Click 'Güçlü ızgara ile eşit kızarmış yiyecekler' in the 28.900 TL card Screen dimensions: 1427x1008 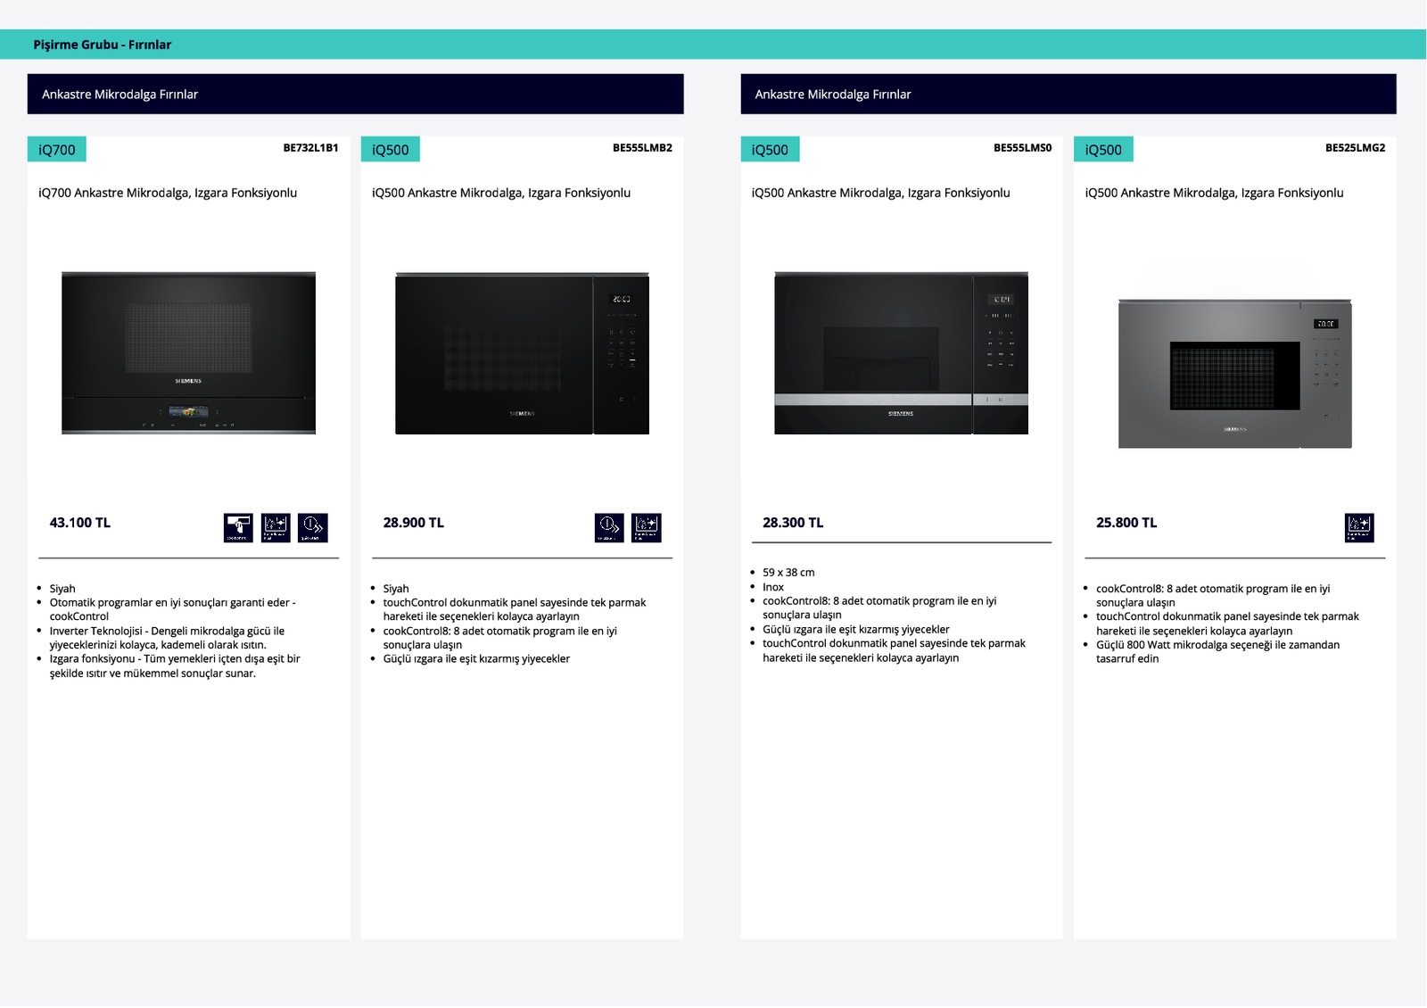[476, 659]
